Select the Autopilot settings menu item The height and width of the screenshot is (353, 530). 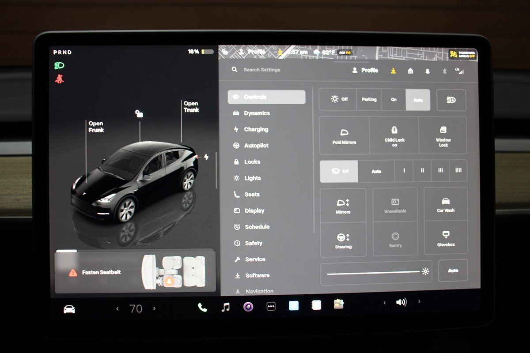256,146
